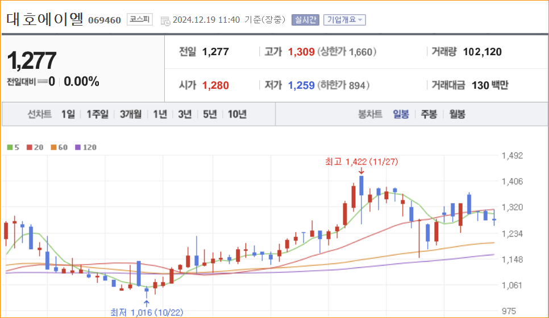
Task: Click the 고가 value 1,309
Action: click(x=301, y=52)
